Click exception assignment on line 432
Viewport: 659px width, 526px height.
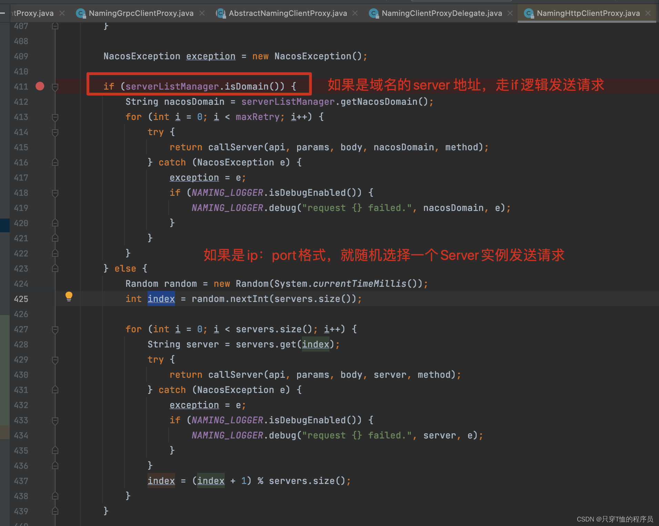pyautogui.click(x=194, y=405)
